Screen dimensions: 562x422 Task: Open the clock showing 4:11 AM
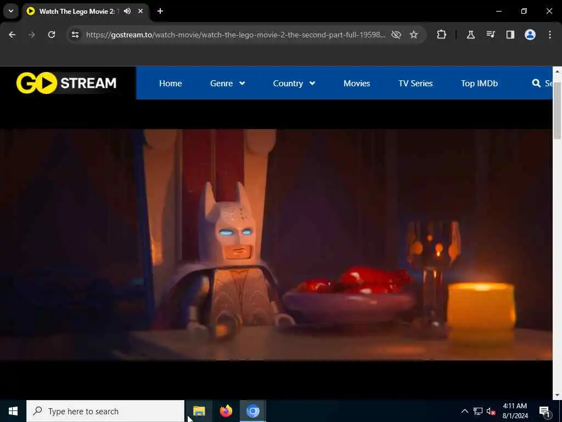pyautogui.click(x=515, y=411)
